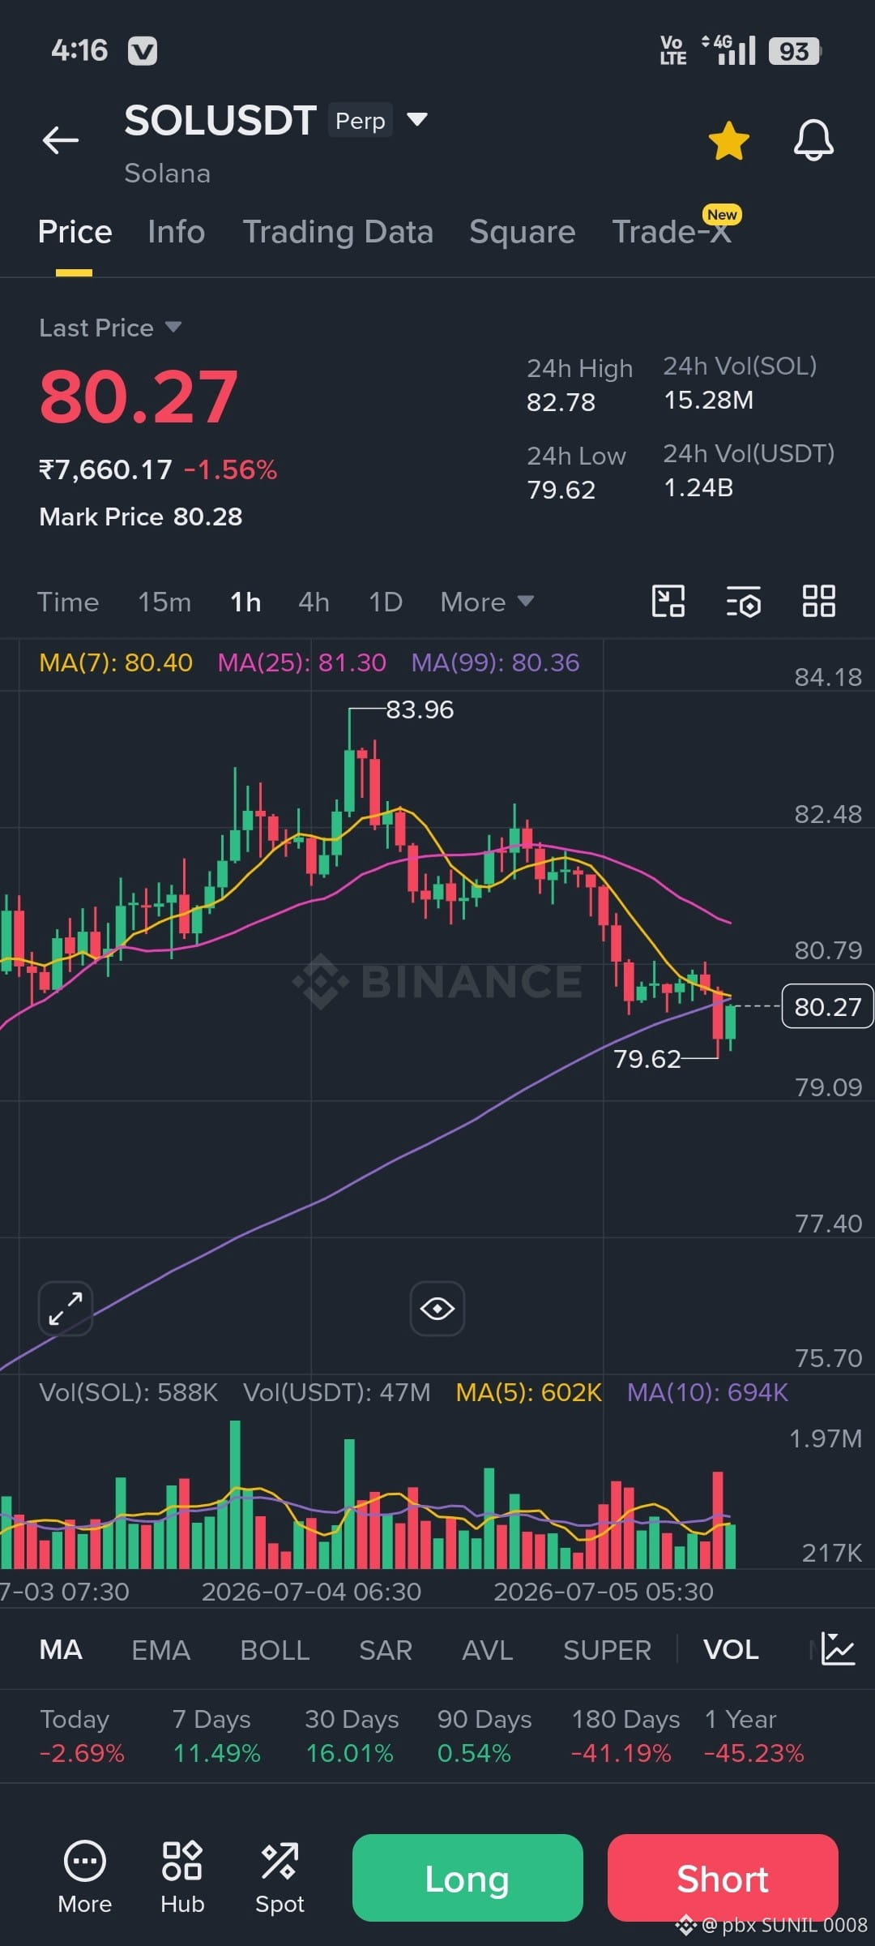Tap the green Long button
The width and height of the screenshot is (875, 1946).
click(x=467, y=1878)
